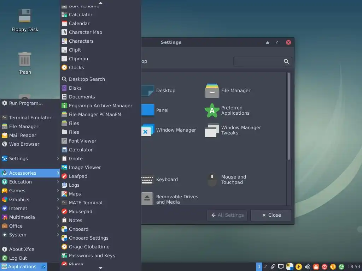Open Panel settings in Settings window
The image size is (362, 271).
155,110
